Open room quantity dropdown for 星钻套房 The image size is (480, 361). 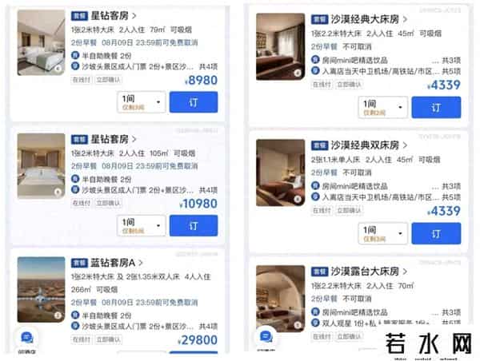[x=142, y=225]
